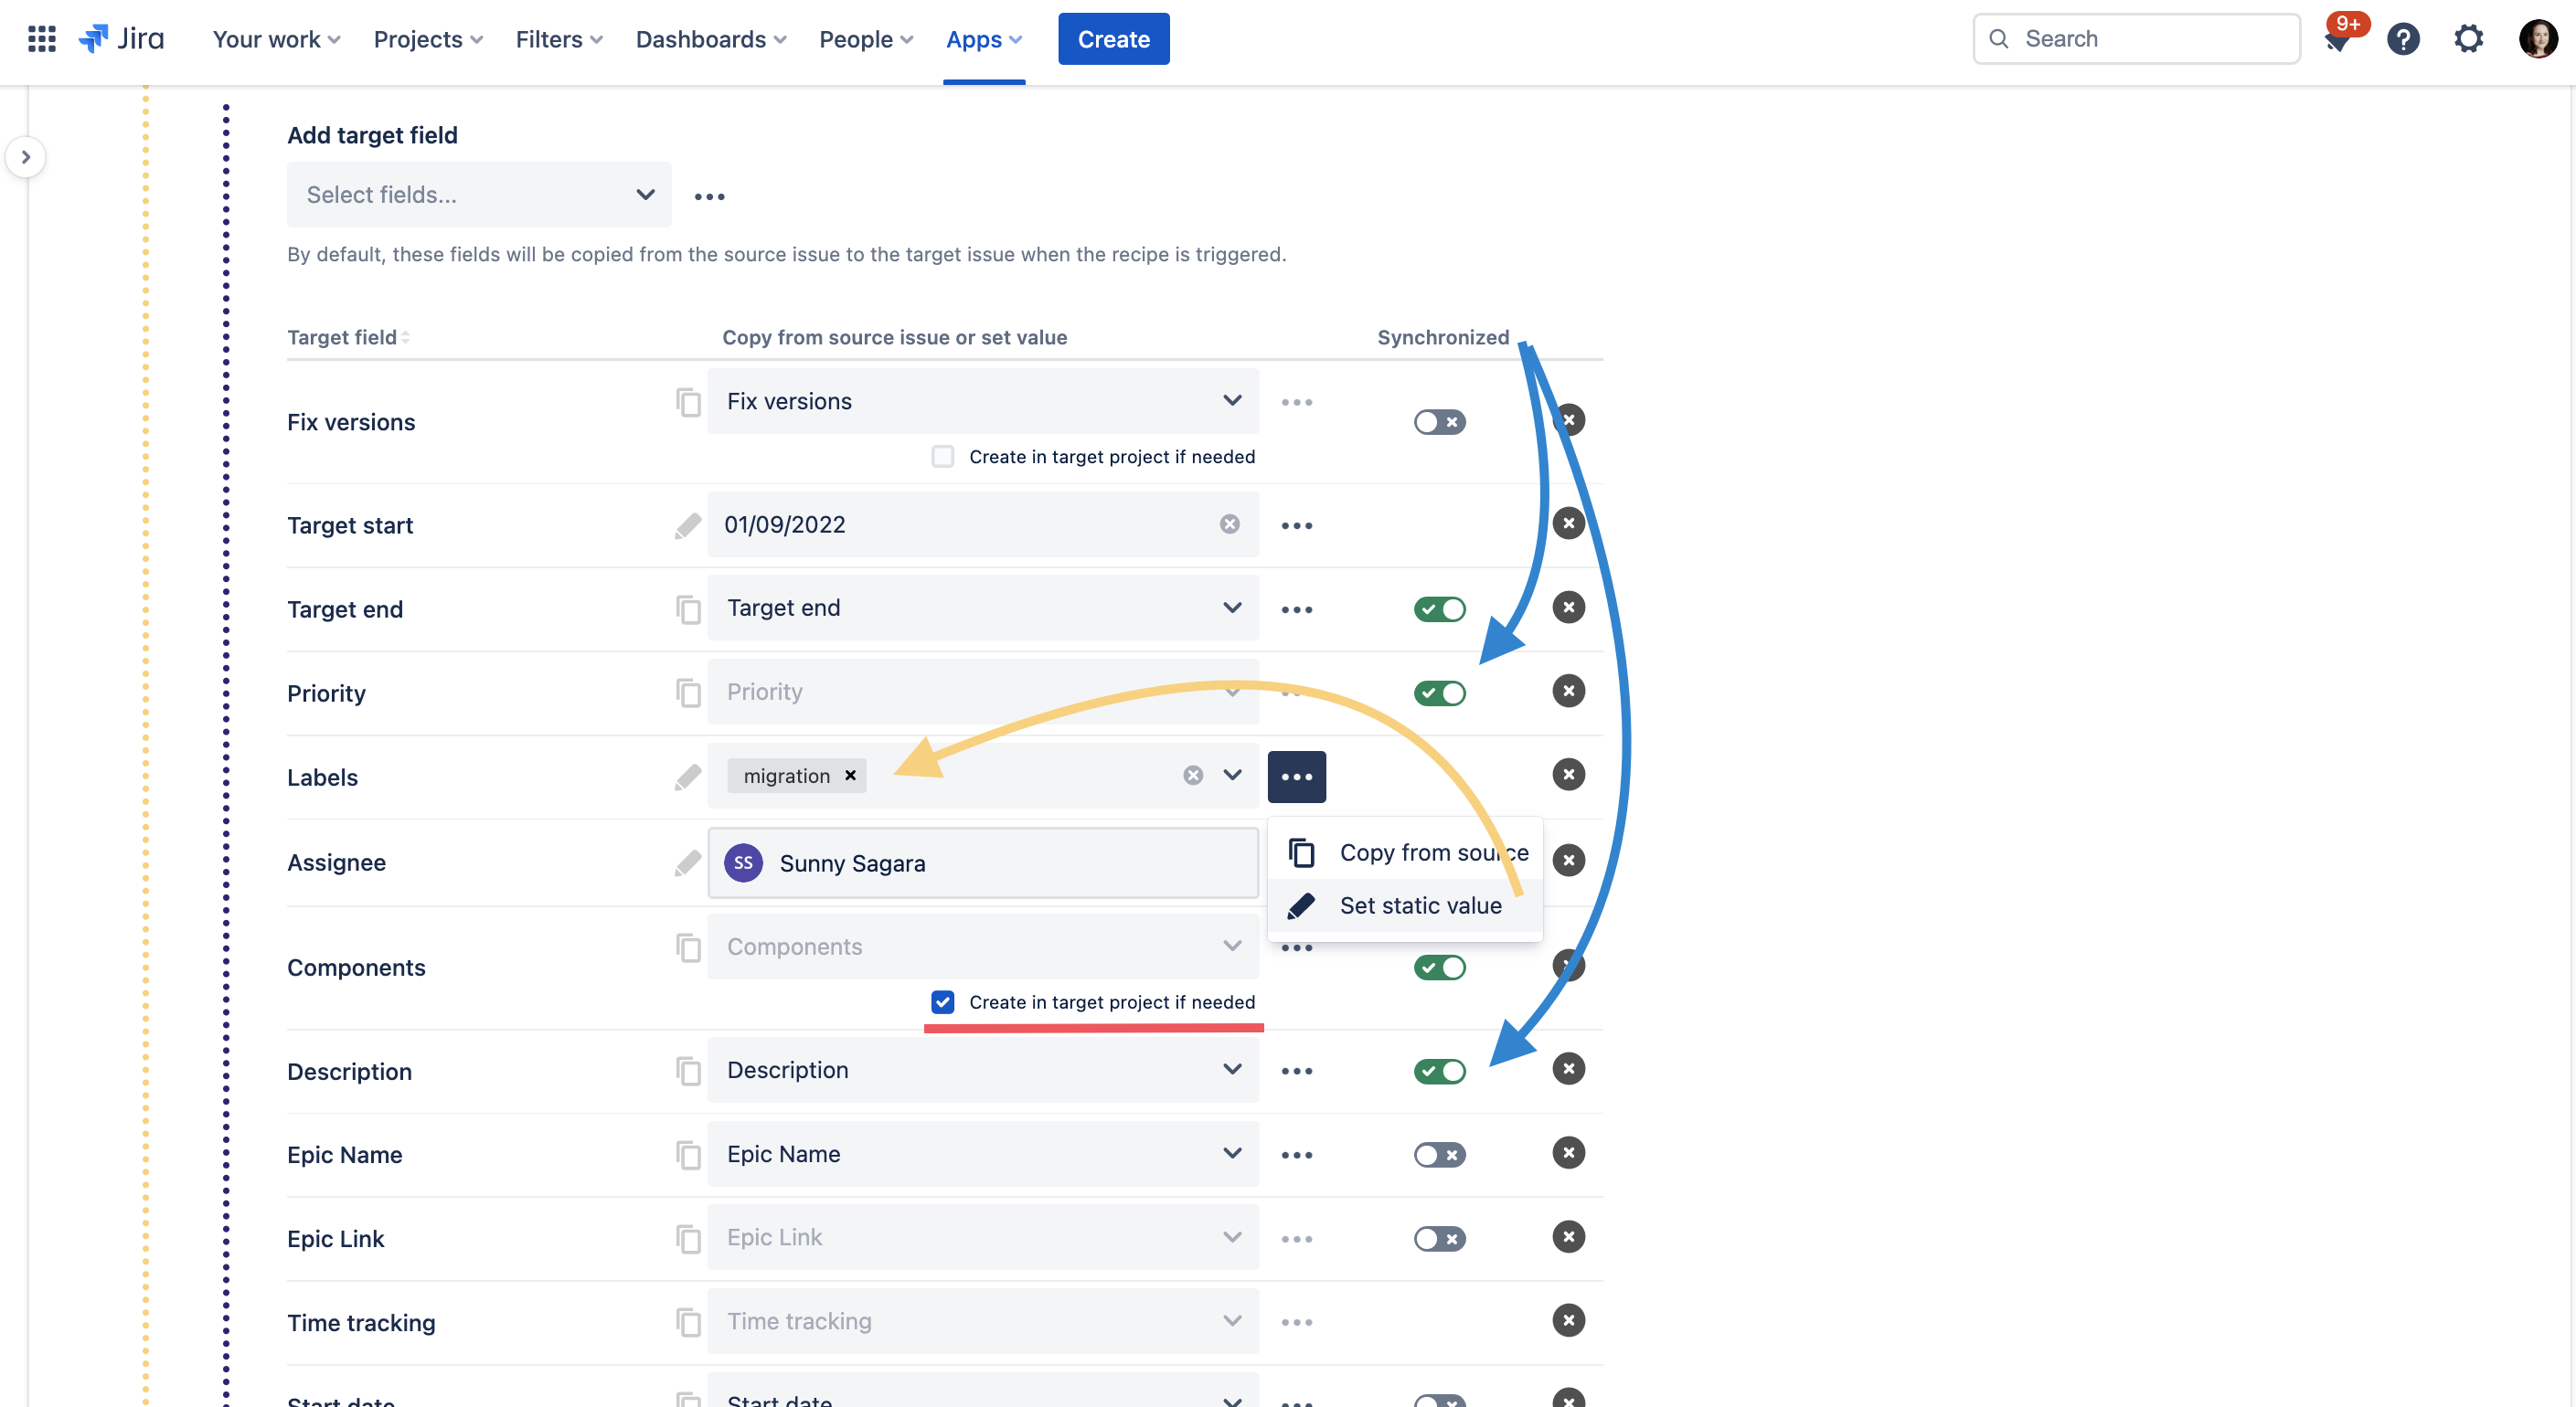Remove the Time tracking field row
Image resolution: width=2576 pixels, height=1407 pixels.
[1568, 1320]
